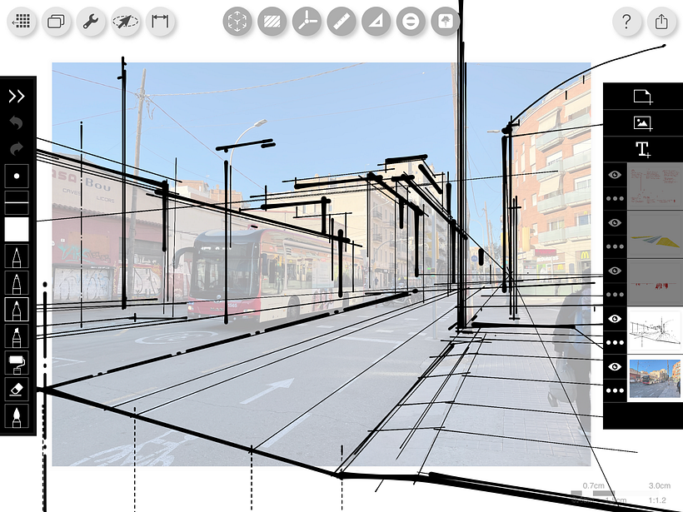The image size is (683, 512).
Task: Redo the stroke
Action: pyautogui.click(x=17, y=149)
